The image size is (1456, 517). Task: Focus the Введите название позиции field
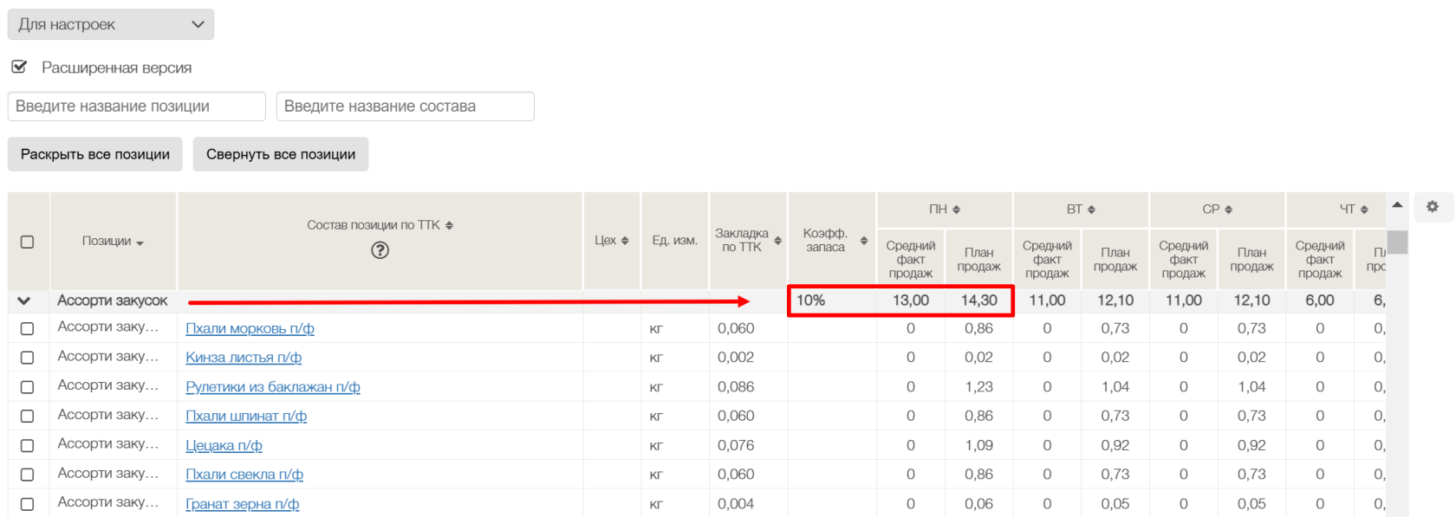pos(137,107)
